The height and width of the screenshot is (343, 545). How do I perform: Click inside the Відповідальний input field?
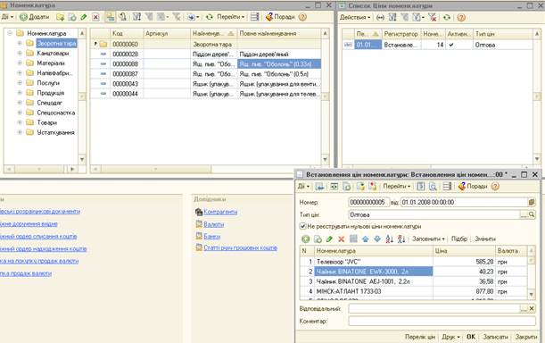[x=434, y=308]
